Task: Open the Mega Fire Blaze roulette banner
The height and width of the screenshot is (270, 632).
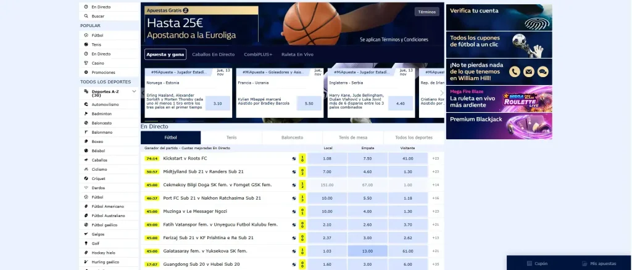Action: [499, 99]
